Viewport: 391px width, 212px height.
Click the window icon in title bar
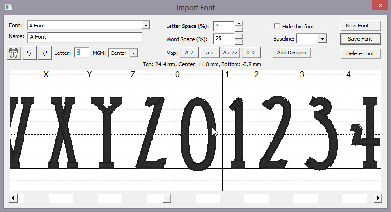pos(8,7)
